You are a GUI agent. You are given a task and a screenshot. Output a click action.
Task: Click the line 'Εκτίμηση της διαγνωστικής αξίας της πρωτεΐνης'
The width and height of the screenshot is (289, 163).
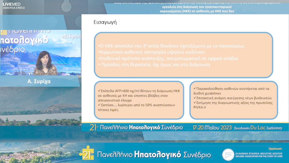(233, 103)
